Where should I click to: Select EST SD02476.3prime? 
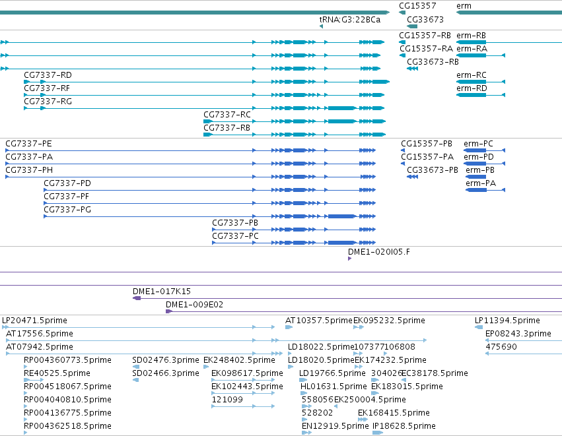pyautogui.click(x=166, y=360)
